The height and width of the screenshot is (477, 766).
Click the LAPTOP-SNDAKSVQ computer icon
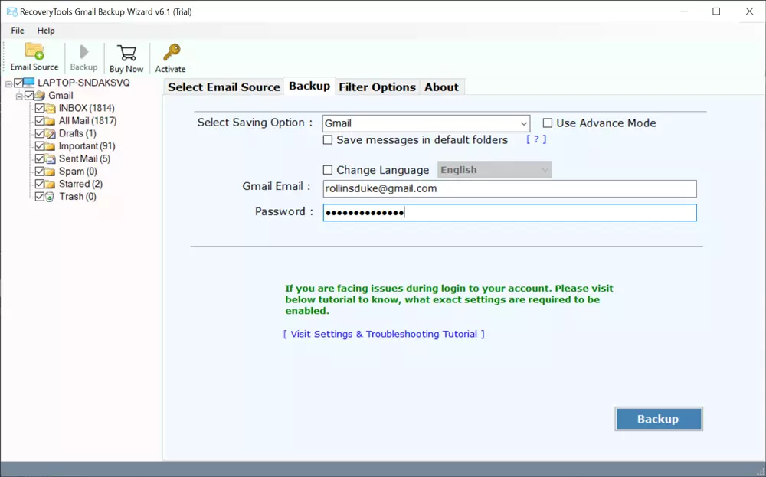pos(29,83)
